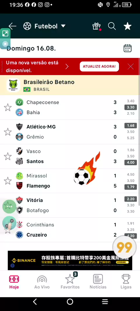The width and height of the screenshot is (140, 311).
Task: Open the gift box promotions icon
Action: (x=97, y=26)
